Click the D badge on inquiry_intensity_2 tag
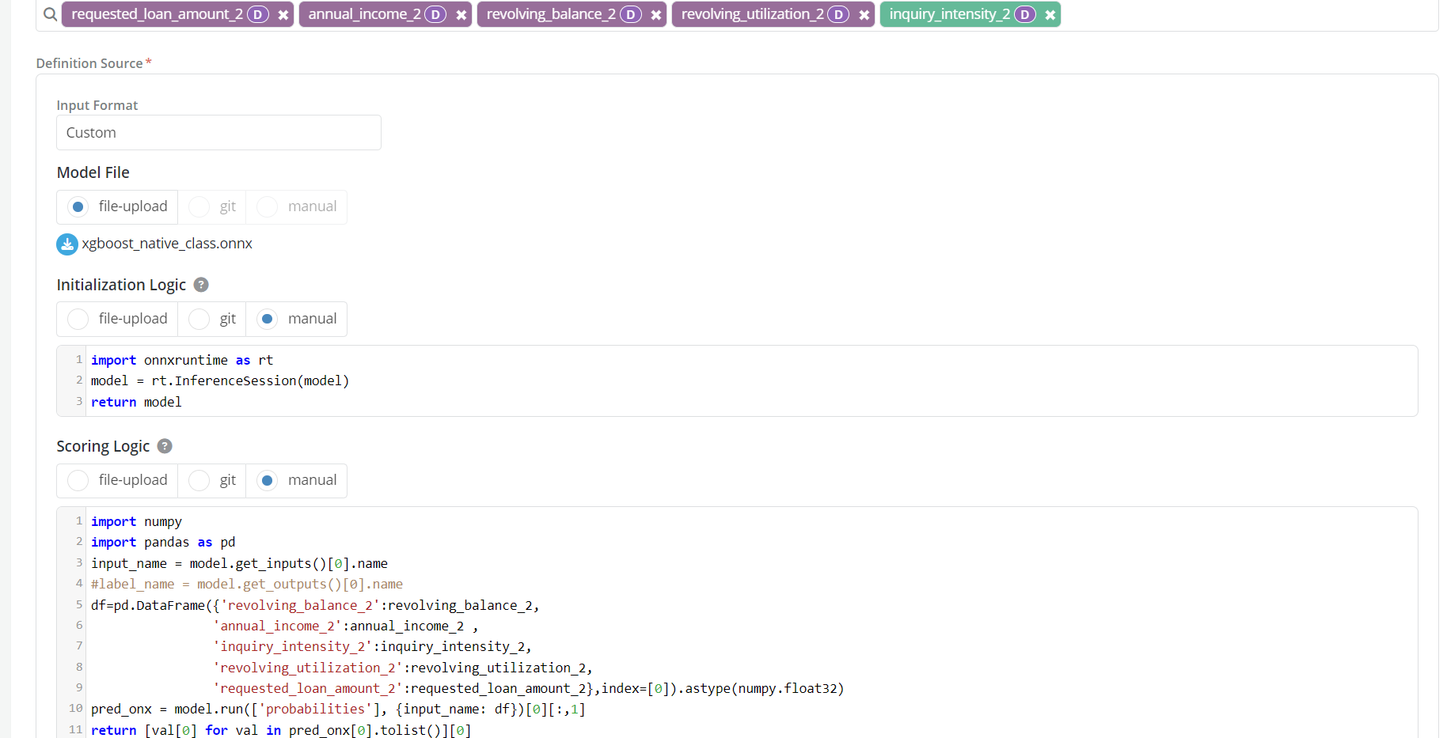This screenshot has width=1447, height=738. [x=1025, y=15]
